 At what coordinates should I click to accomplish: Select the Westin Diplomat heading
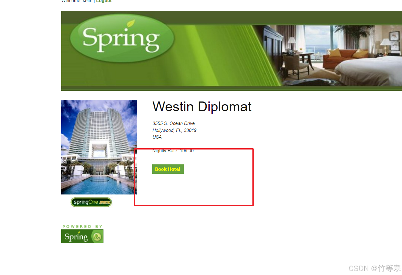pyautogui.click(x=202, y=107)
